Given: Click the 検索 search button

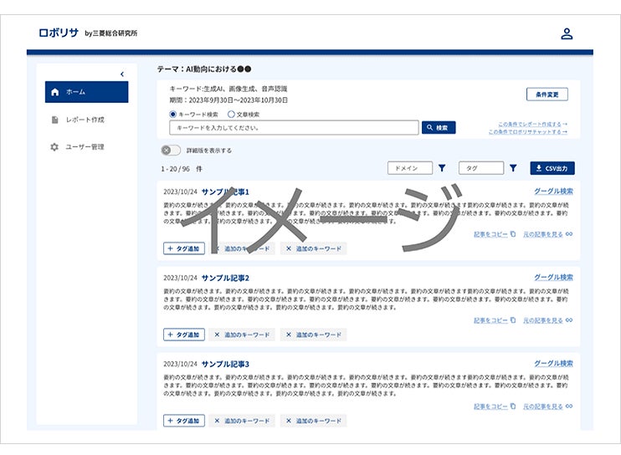Looking at the screenshot, I should tap(439, 127).
